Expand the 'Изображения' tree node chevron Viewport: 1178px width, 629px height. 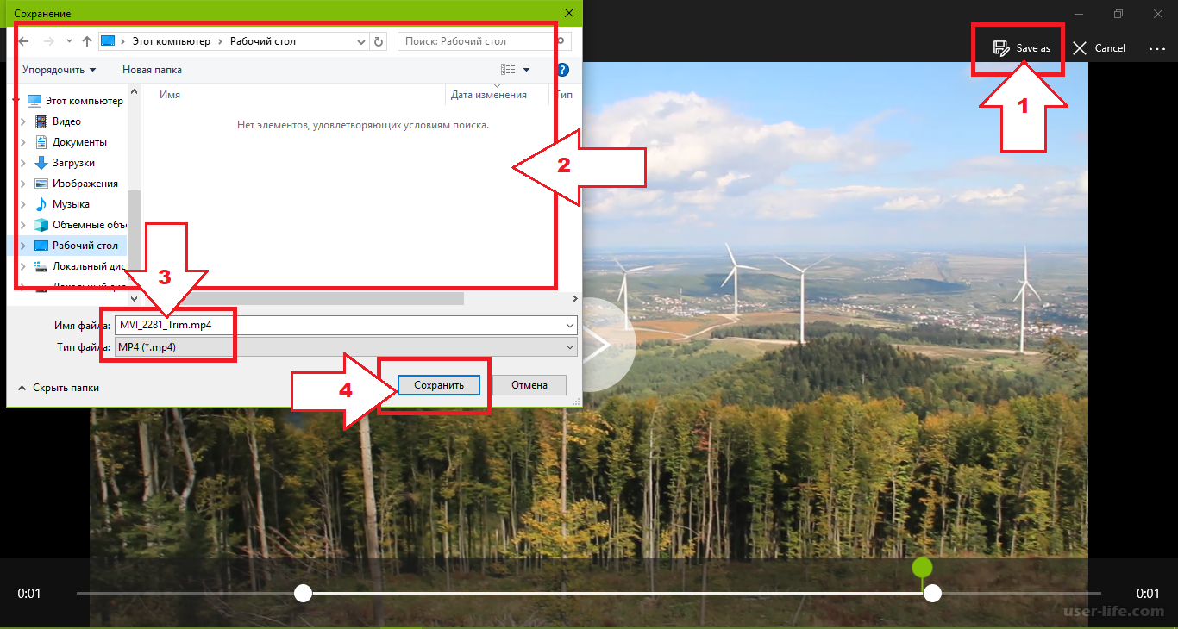23,184
